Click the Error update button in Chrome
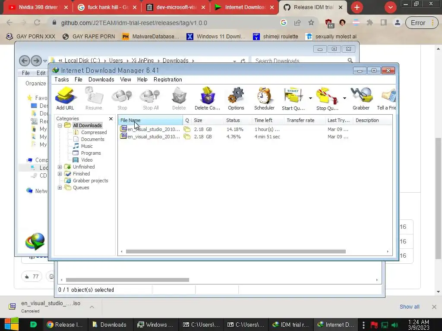Viewport: 442px width, 331px height. 421,23
